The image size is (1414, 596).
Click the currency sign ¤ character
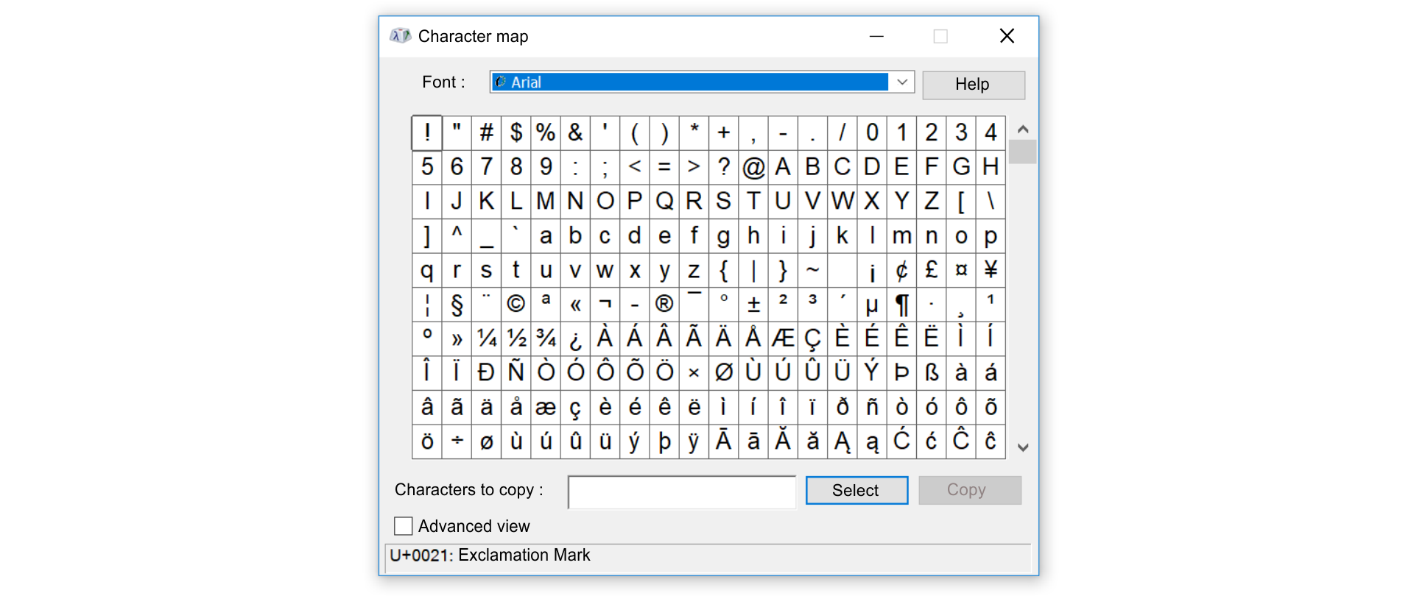[x=961, y=270]
